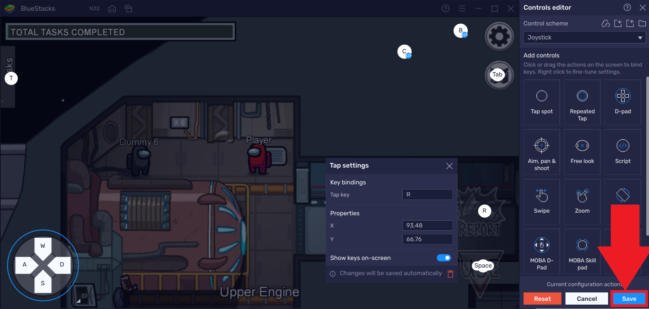This screenshot has width=649, height=309.
Task: Click the import control scheme icon
Action: [618, 23]
